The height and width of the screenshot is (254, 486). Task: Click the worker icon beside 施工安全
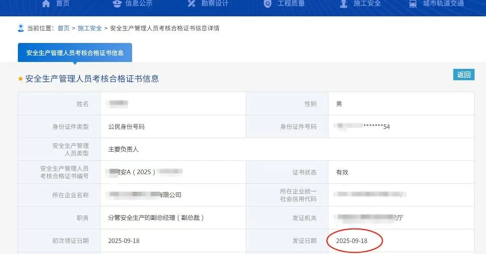[x=344, y=3]
